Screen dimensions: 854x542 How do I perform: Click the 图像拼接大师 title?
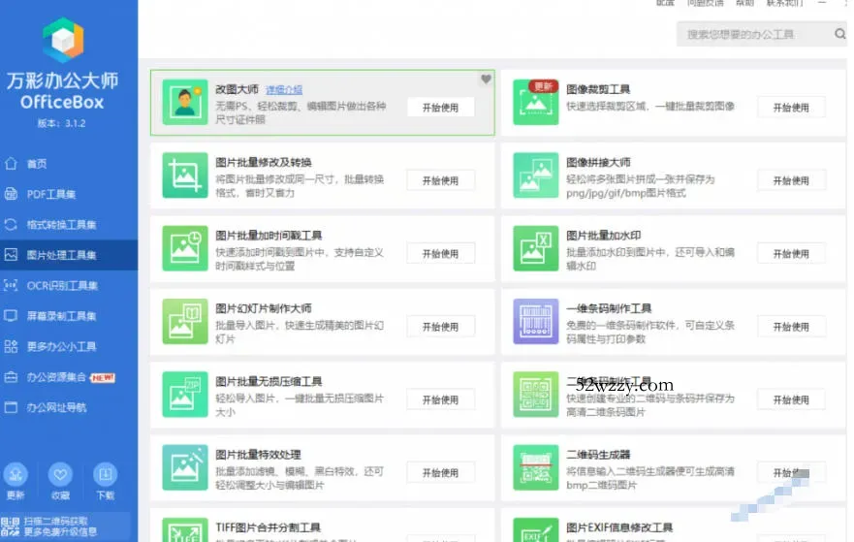pyautogui.click(x=598, y=162)
